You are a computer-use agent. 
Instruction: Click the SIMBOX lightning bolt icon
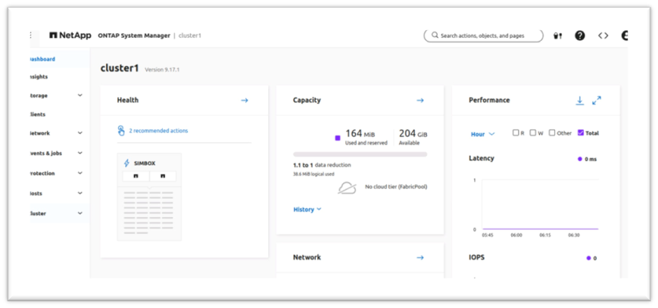126,163
